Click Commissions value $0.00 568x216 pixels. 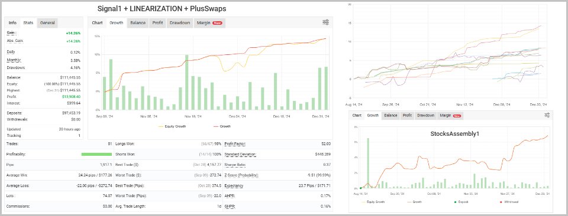pyautogui.click(x=107, y=206)
